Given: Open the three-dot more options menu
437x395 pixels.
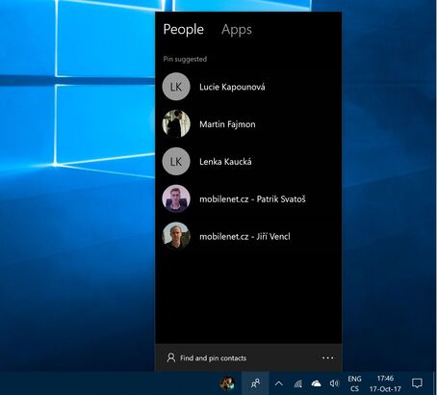Looking at the screenshot, I should coord(327,357).
